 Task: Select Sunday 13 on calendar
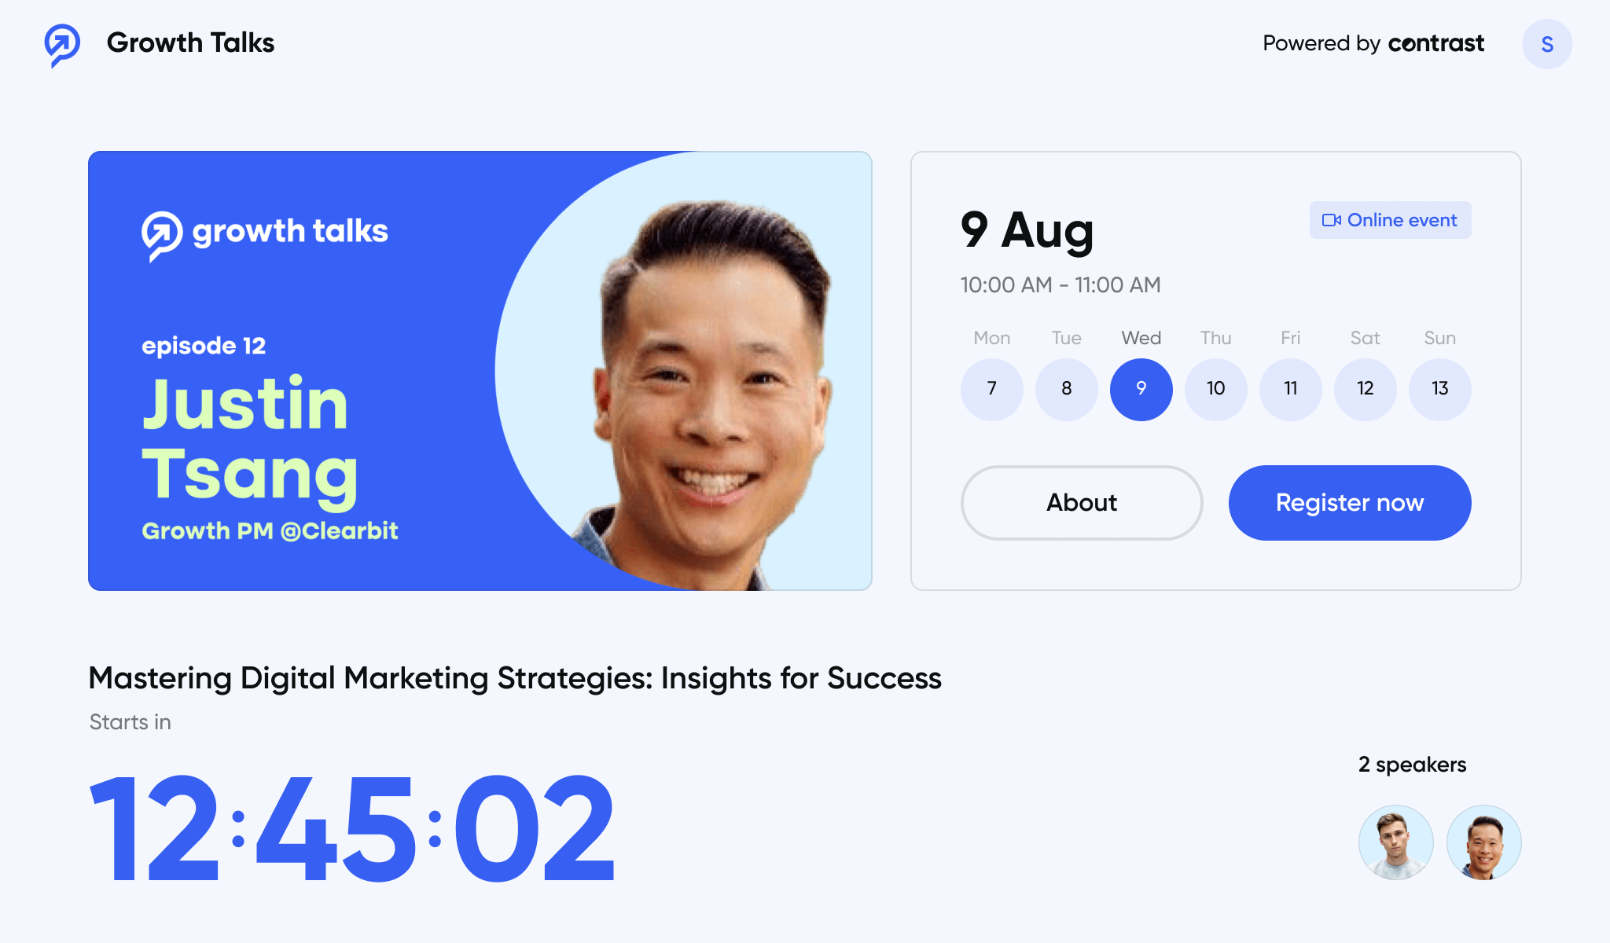1439,388
